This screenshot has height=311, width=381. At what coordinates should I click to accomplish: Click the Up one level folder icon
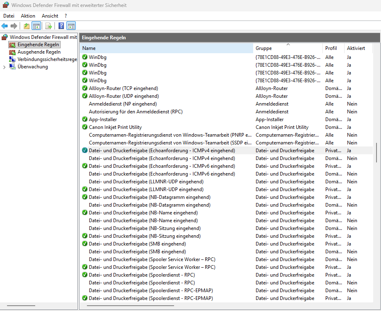tap(27, 26)
